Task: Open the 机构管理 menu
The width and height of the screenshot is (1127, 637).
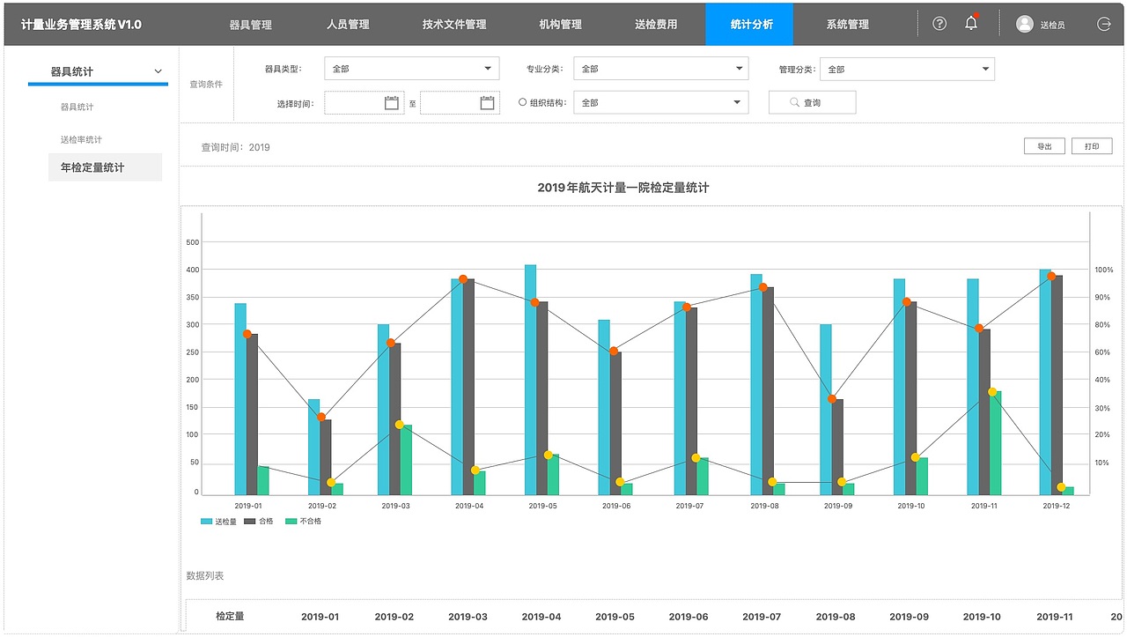Action: pyautogui.click(x=561, y=25)
